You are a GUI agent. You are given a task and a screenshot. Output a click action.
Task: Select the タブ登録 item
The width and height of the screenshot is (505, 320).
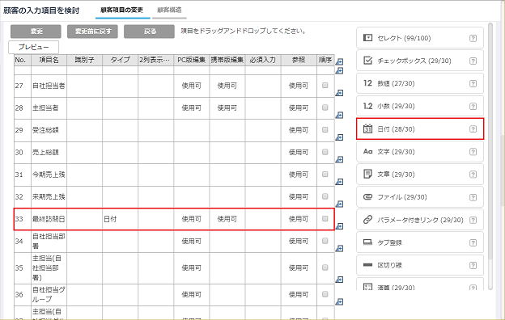coord(420,242)
